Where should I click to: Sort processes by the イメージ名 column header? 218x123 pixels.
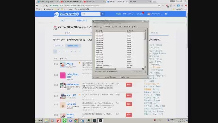point(111,31)
